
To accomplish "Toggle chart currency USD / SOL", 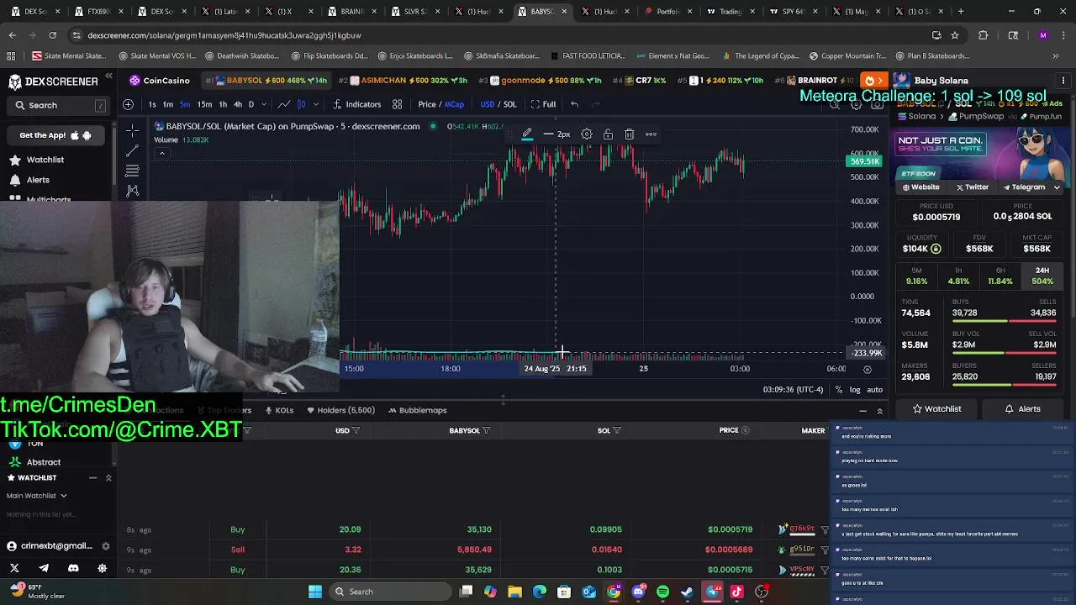I will coord(498,104).
